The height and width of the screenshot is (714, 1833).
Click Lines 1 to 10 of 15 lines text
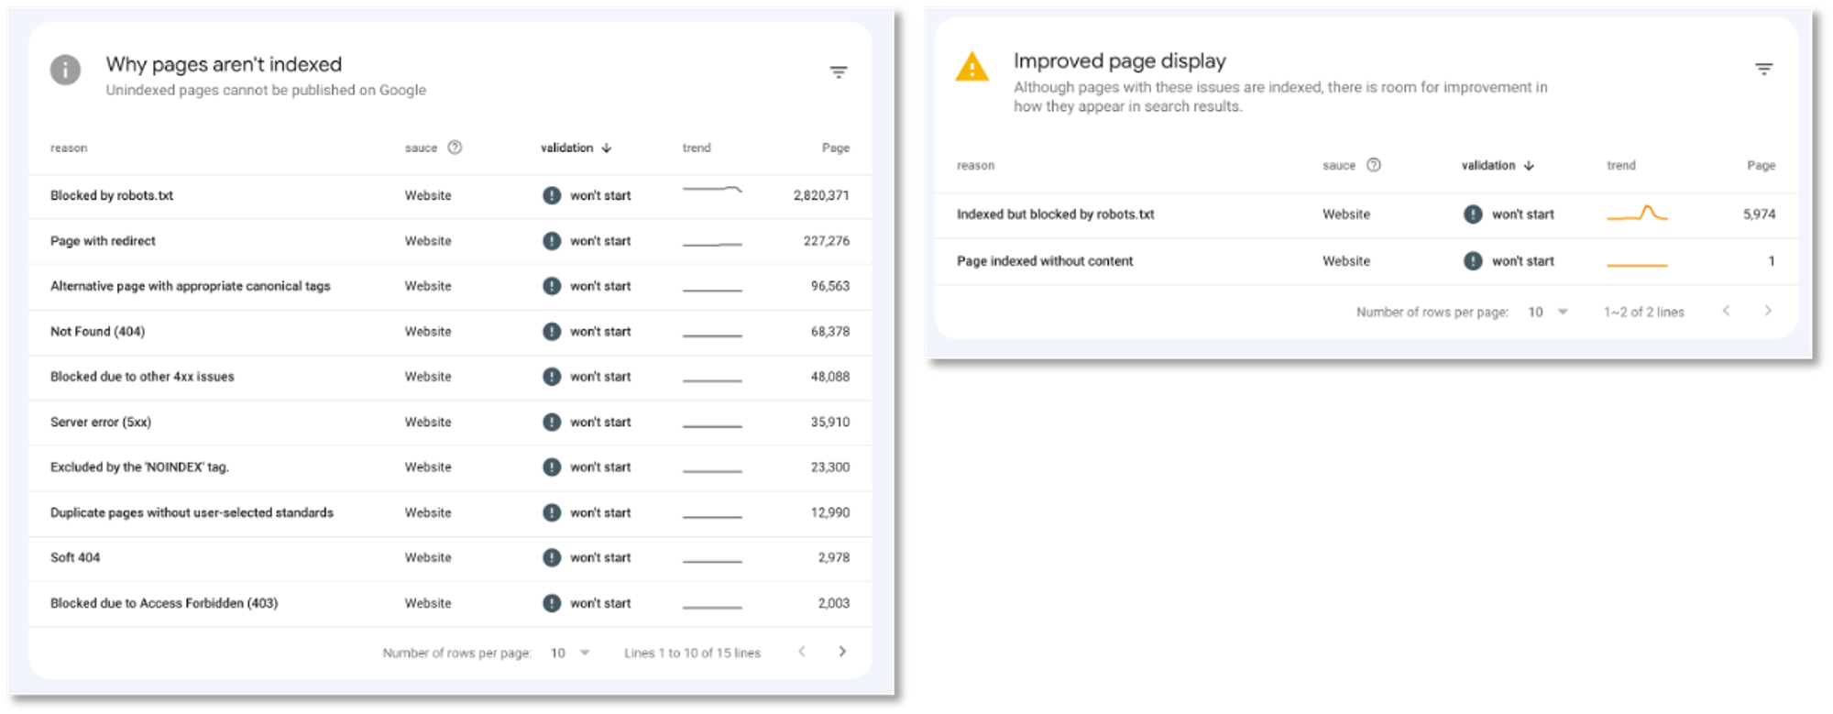click(x=692, y=654)
